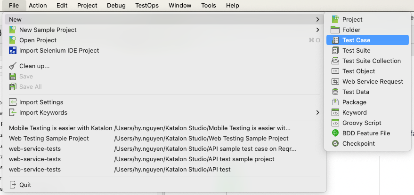Open recent project Mobile Testing is easier with Katalon

(165, 128)
